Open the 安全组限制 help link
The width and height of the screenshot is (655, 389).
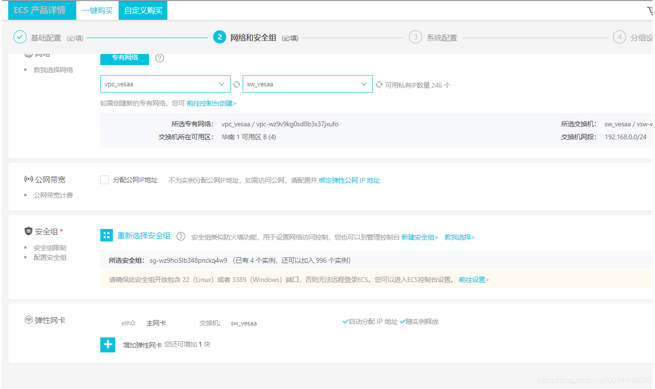(50, 248)
